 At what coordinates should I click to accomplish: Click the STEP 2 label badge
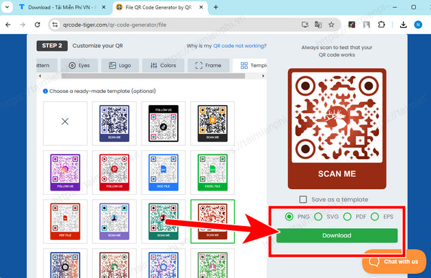pyautogui.click(x=52, y=46)
